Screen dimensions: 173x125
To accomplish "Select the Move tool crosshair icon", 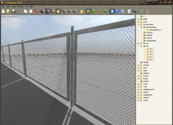I will (42, 11).
